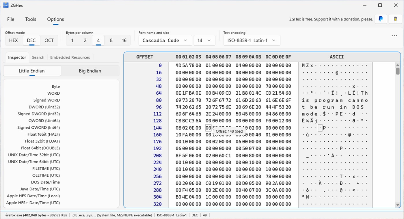The image size is (404, 219).
Task: Click offset row 64 in hex view
Action: pyautogui.click(x=159, y=93)
